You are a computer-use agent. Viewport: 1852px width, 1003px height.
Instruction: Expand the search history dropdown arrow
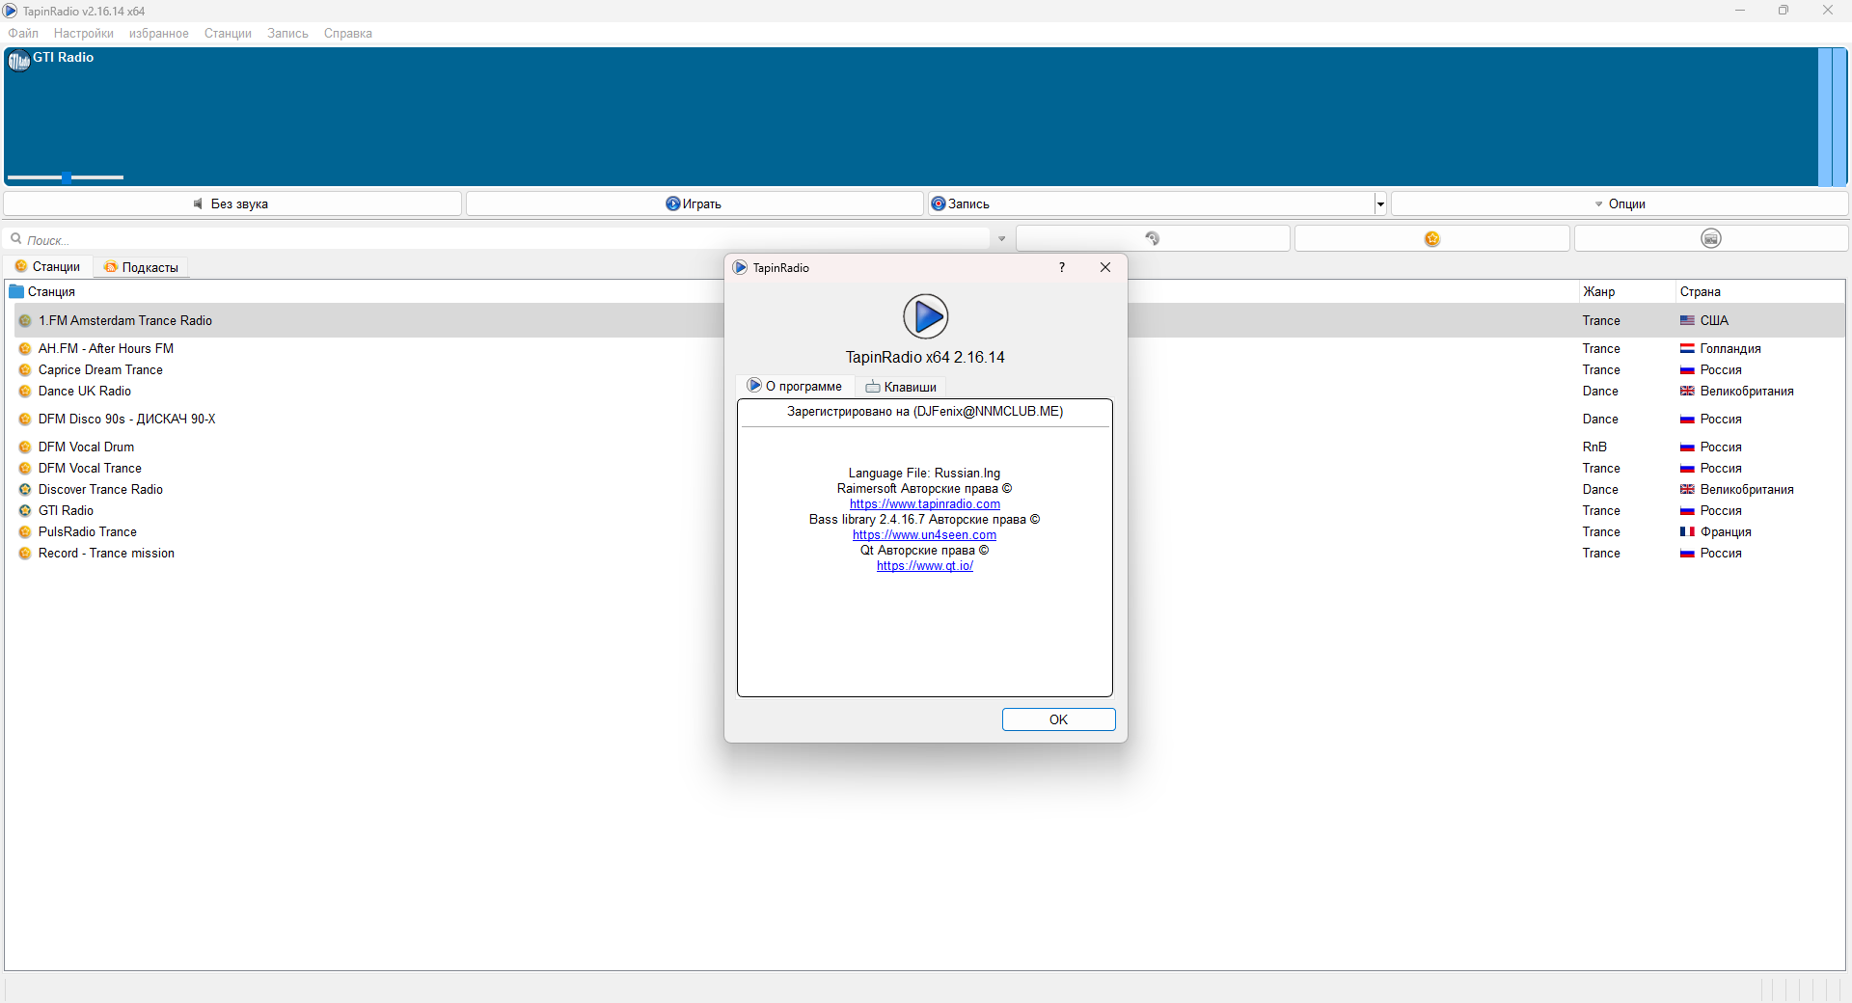[1001, 238]
